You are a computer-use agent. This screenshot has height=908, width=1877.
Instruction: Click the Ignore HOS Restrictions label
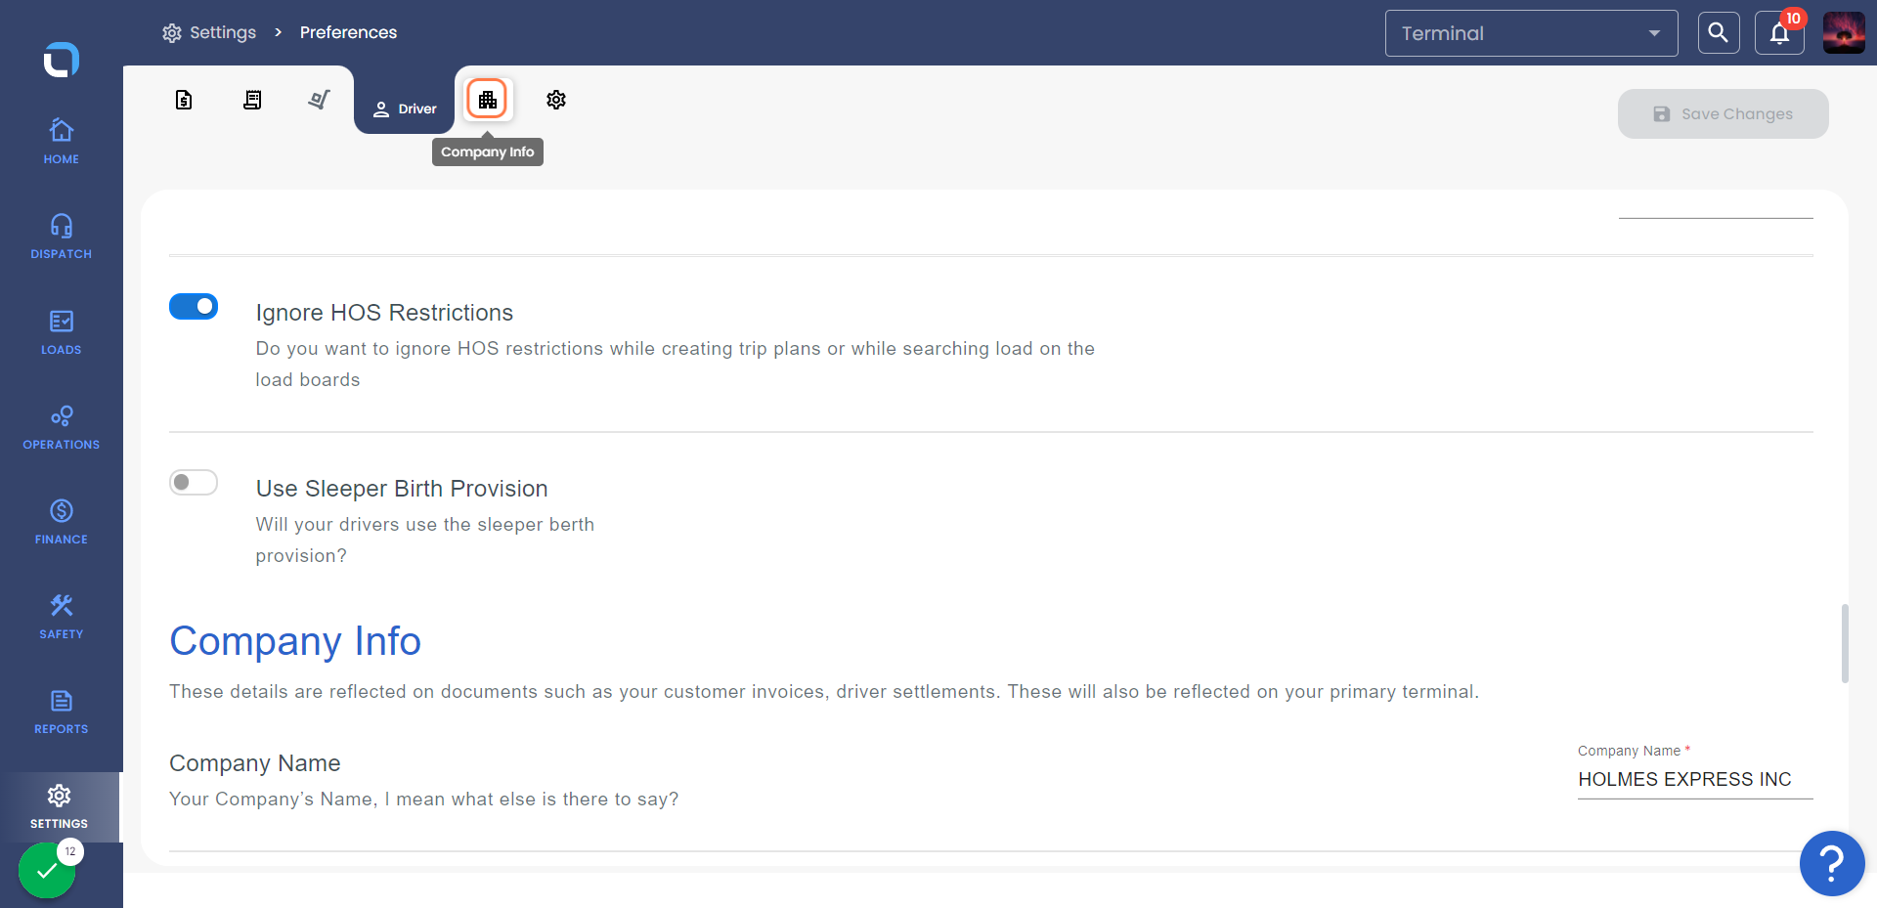[x=384, y=313]
